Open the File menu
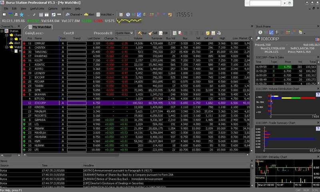 pos(6,8)
